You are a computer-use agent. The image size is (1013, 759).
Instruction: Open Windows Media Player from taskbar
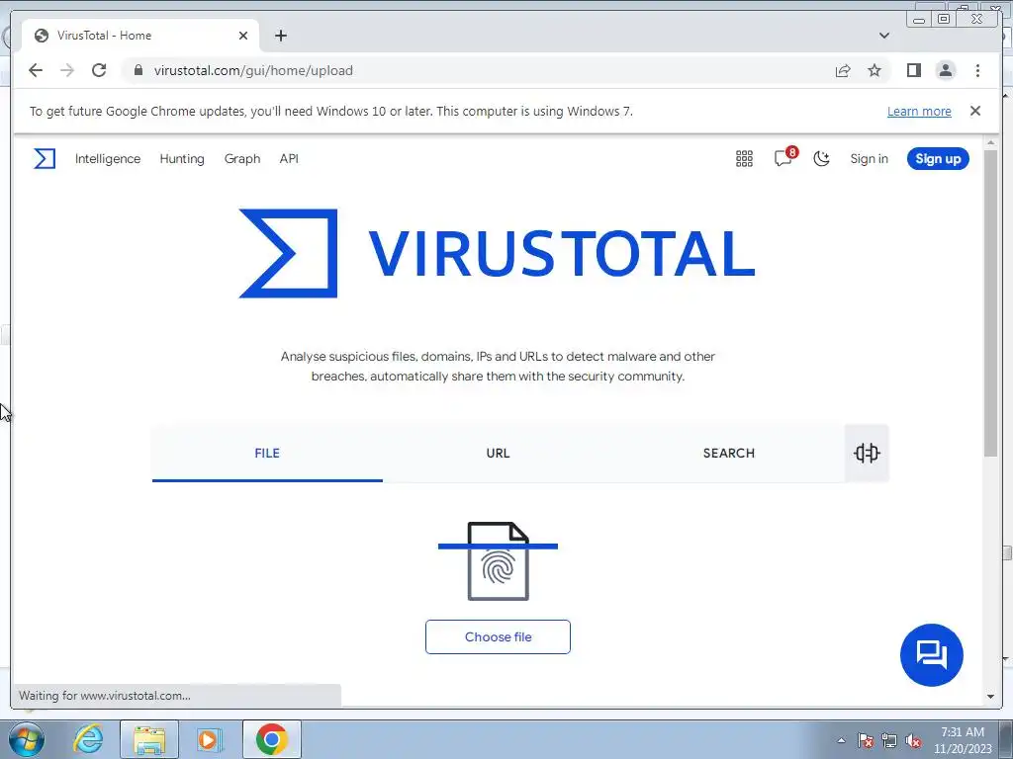210,739
